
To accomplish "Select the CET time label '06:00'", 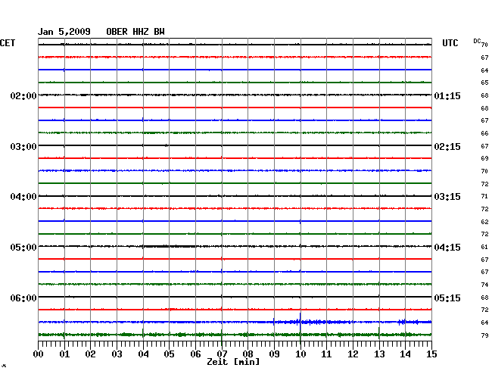I will (x=23, y=298).
